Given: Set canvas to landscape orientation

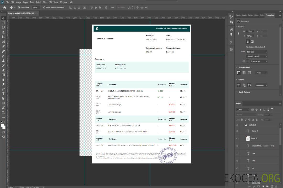Looking at the screenshot, I should coord(252,42).
